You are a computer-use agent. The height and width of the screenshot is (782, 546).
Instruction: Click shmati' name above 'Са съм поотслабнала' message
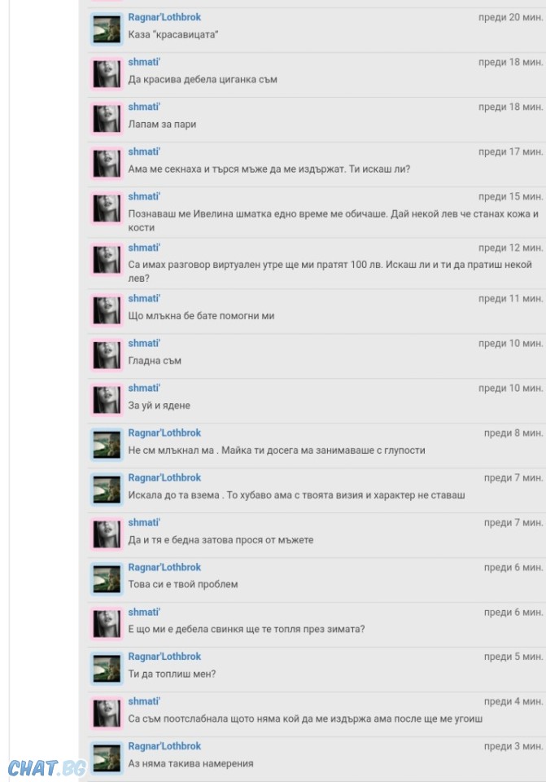point(144,701)
